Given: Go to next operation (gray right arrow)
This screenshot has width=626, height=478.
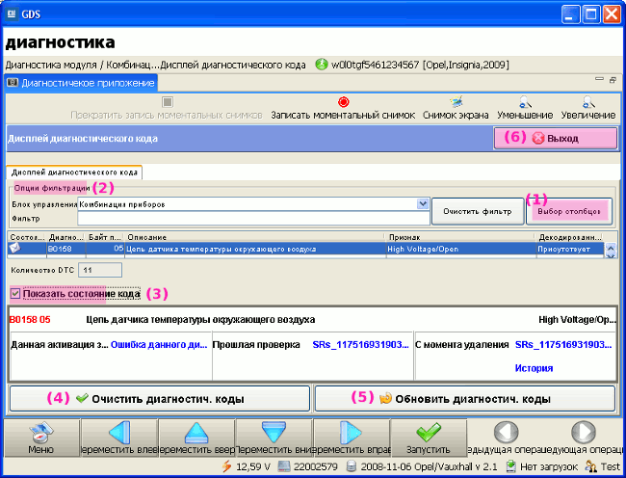Looking at the screenshot, I should point(584,432).
